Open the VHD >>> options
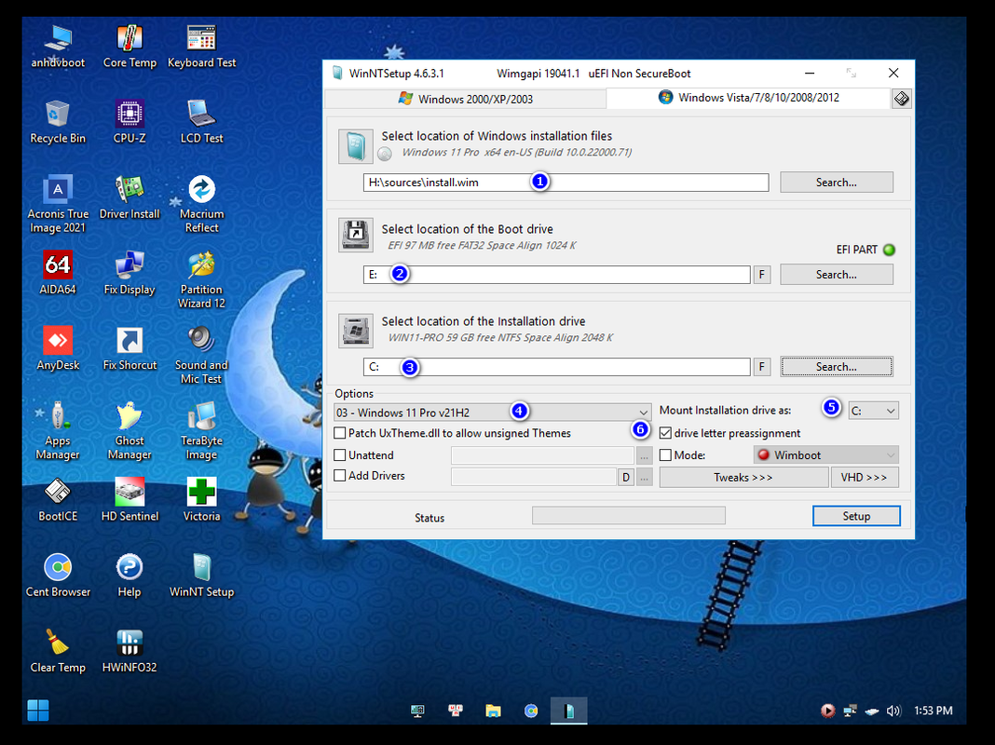Screen dimensions: 995x745 865,478
